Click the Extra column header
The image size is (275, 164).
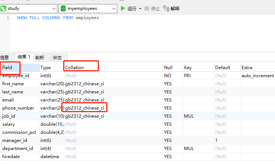point(247,67)
